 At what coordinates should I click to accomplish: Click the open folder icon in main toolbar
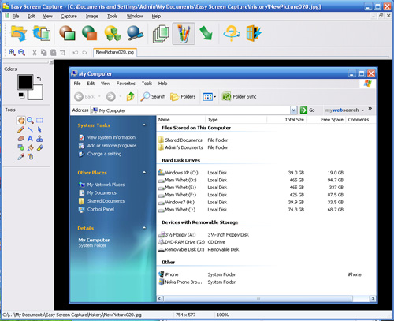tap(18, 33)
